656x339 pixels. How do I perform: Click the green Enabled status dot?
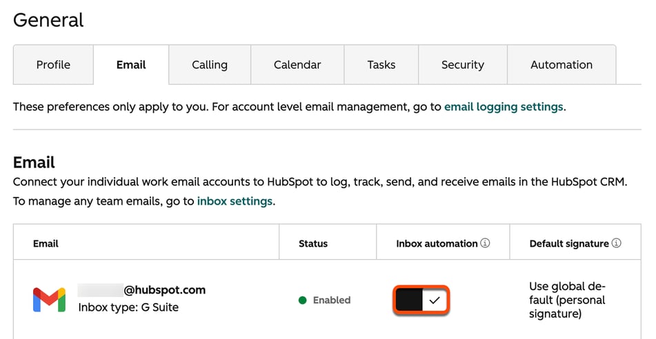[303, 300]
